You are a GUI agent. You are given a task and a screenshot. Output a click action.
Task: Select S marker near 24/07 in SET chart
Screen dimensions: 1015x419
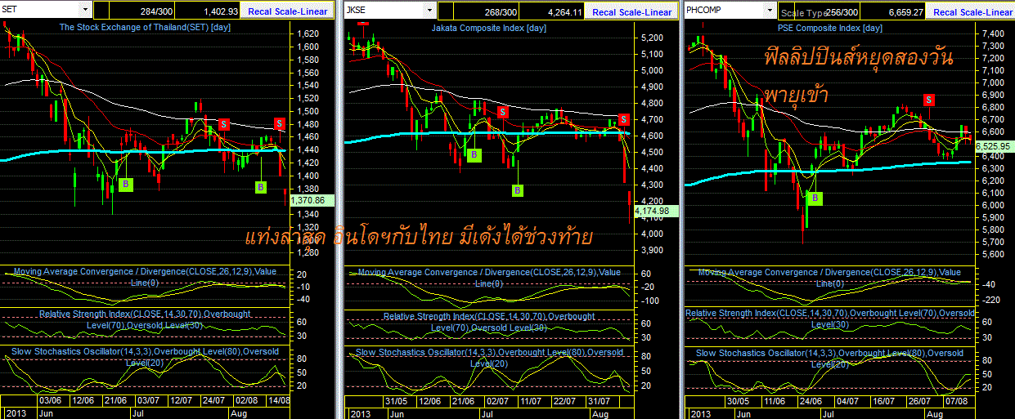pyautogui.click(x=225, y=124)
